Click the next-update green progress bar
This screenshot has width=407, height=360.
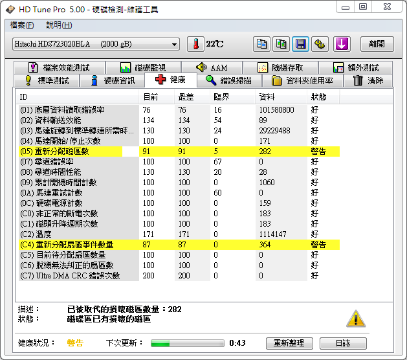pos(188,343)
